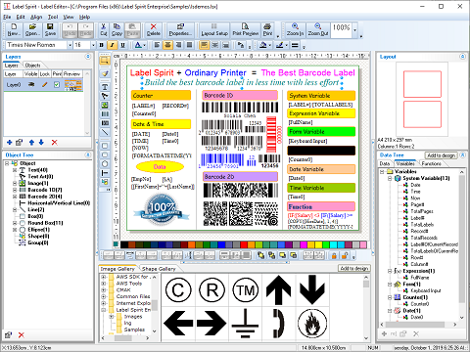This screenshot has height=352, width=470.
Task: Open the Help menu
Action: click(x=84, y=17)
